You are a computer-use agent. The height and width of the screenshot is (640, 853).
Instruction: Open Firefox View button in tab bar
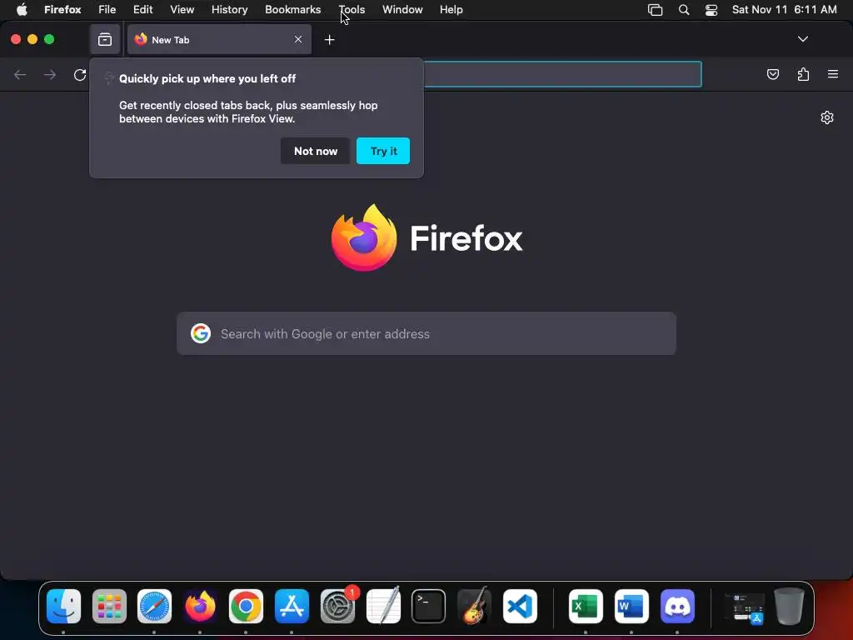coord(105,39)
